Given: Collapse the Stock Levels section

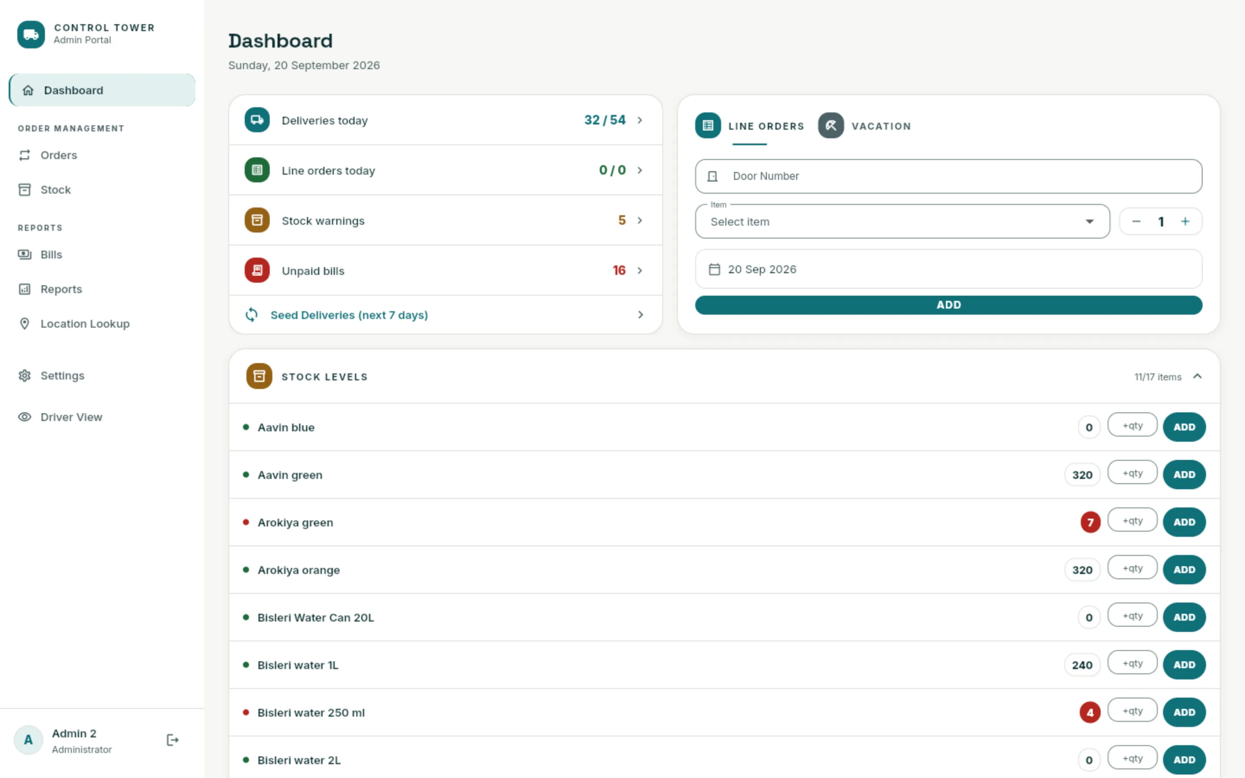Looking at the screenshot, I should pos(1198,376).
